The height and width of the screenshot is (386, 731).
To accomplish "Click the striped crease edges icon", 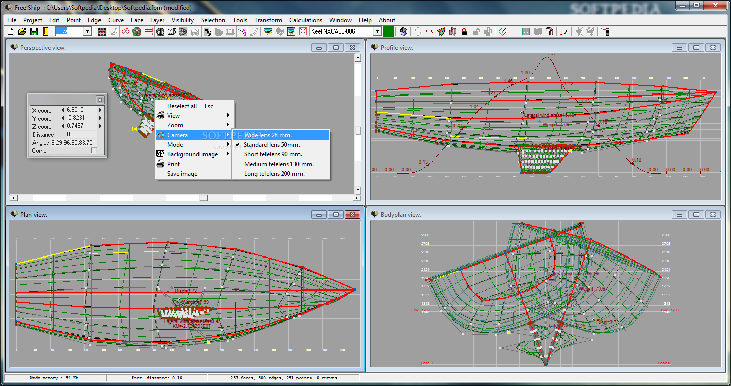I will [549, 31].
